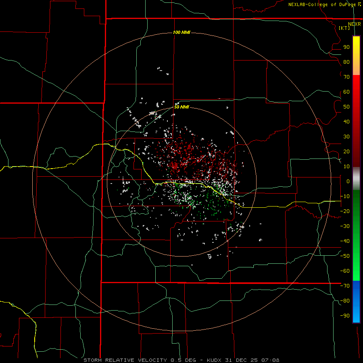Click the 0.5 DEG elevation text
Viewport: 363px width, 363px height.
click(183, 360)
